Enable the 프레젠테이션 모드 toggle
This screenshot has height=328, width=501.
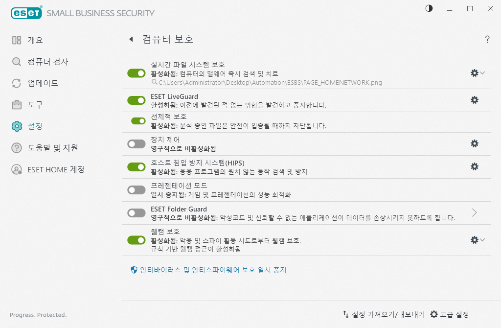[x=136, y=189]
